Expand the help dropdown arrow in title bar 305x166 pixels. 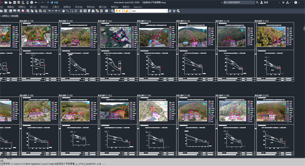point(299,2)
